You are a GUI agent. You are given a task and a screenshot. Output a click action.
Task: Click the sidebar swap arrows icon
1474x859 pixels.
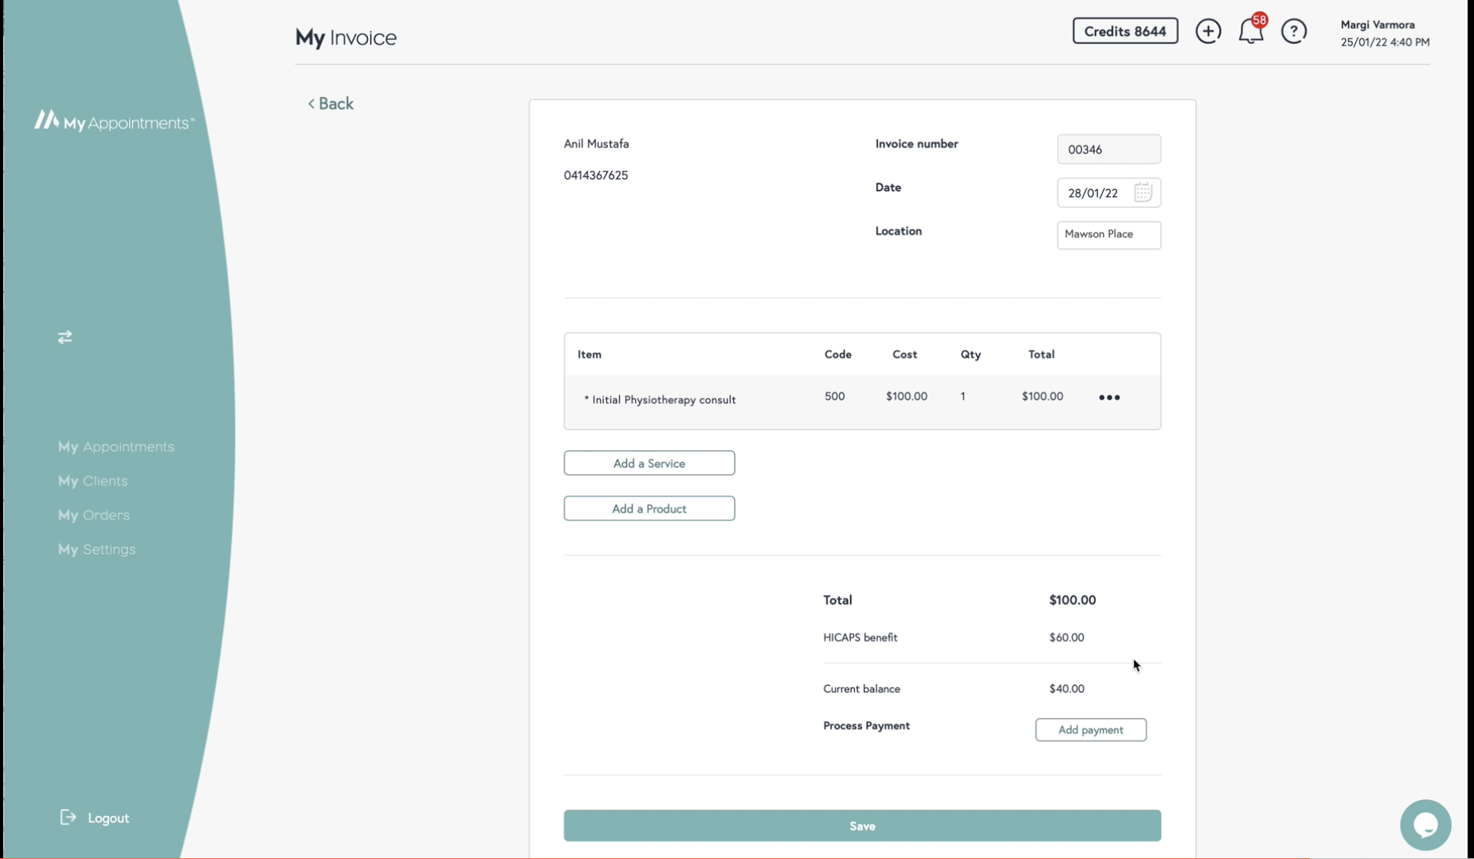(65, 337)
